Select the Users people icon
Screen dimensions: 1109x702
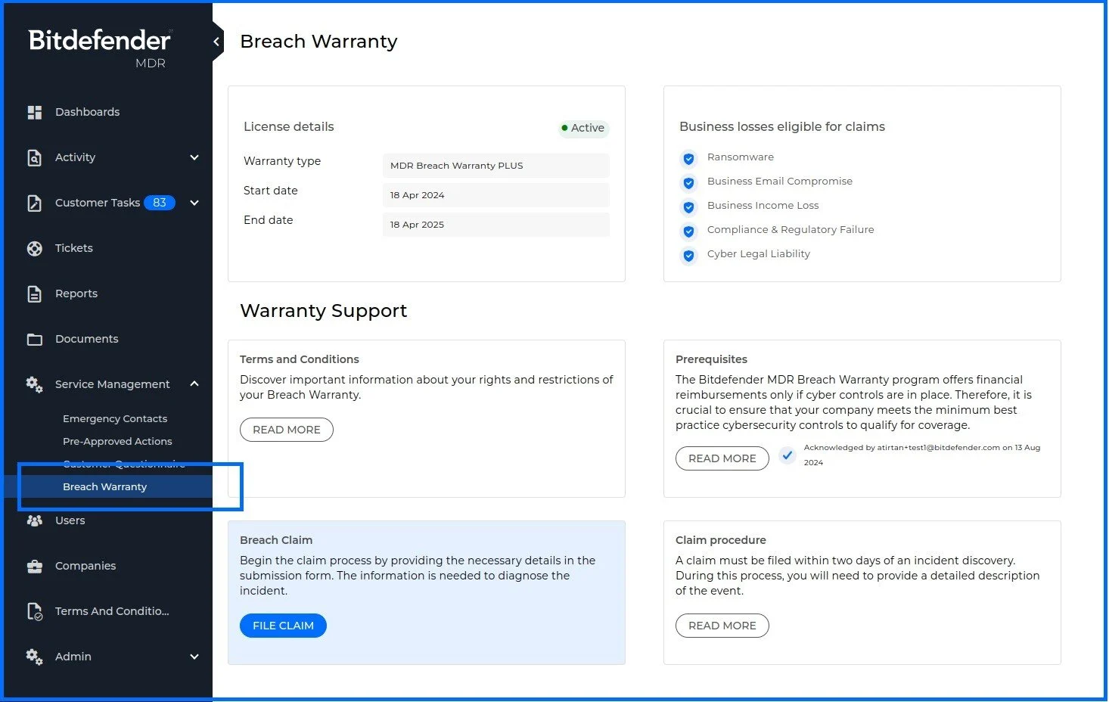(x=34, y=520)
